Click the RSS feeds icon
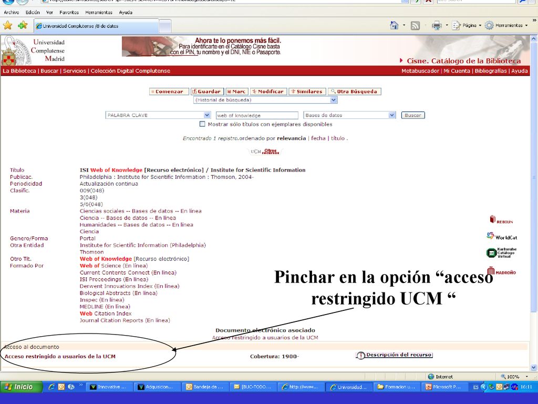Viewport: 538px width, 404px height. coord(415,25)
